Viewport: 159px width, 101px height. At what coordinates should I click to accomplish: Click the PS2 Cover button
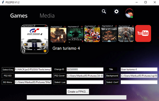59,76
